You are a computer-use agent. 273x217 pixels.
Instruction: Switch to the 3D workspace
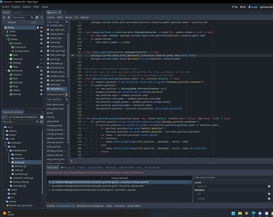[243, 7]
